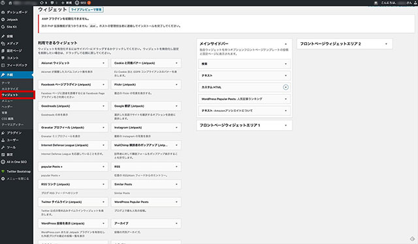Select テーマエディター in the appearance submenu
Viewport: 418px width, 244px height.
(12, 124)
